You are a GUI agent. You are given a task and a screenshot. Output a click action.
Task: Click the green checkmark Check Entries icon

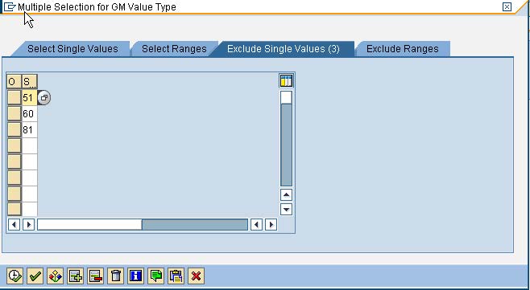pos(35,276)
